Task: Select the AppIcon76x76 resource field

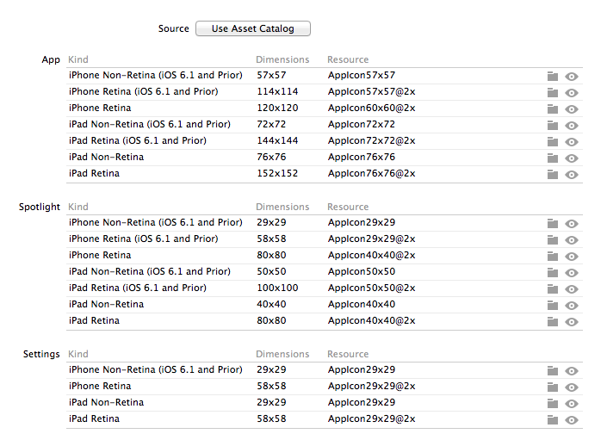Action: (x=362, y=157)
